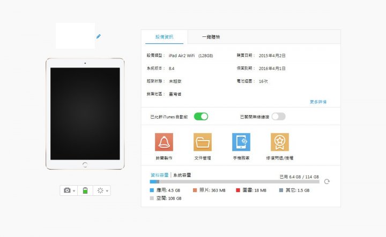Click the apps 4.5 GB storage label

[x=168, y=190]
